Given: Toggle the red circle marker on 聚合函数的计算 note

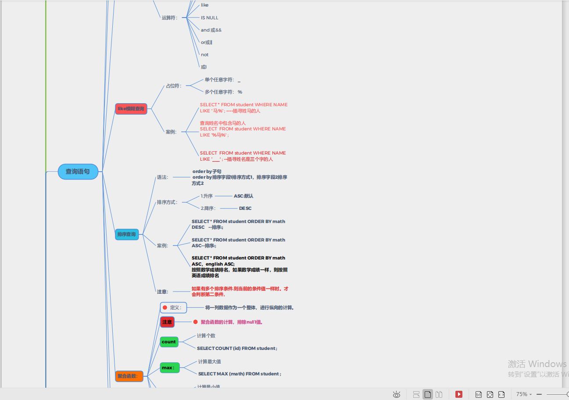Looking at the screenshot, I should point(195,322).
